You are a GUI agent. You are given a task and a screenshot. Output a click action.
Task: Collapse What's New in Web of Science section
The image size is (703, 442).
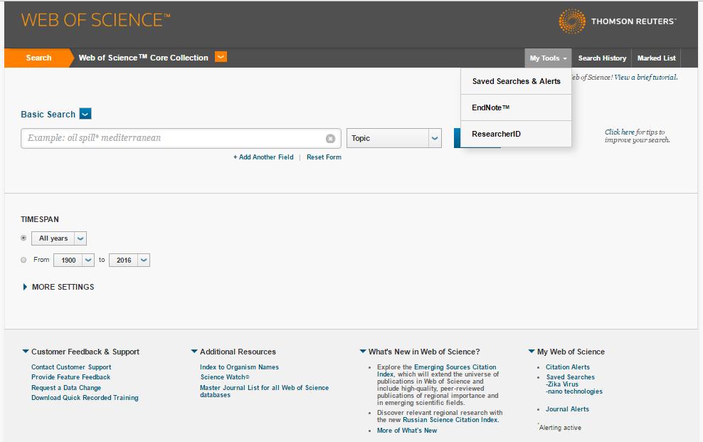coord(363,352)
